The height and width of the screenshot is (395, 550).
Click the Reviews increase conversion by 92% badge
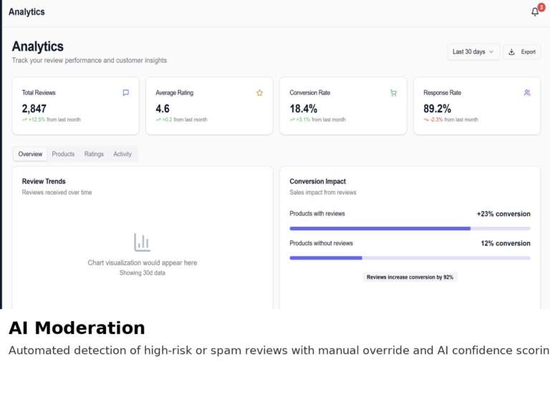[x=410, y=277]
